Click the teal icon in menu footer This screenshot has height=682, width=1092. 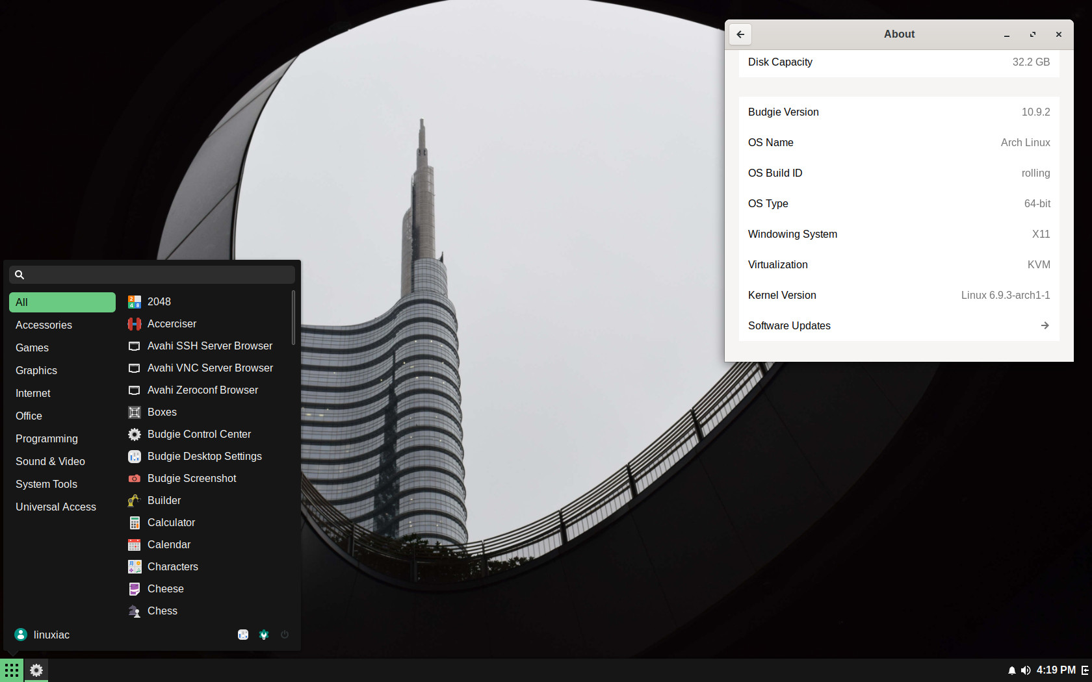click(264, 635)
